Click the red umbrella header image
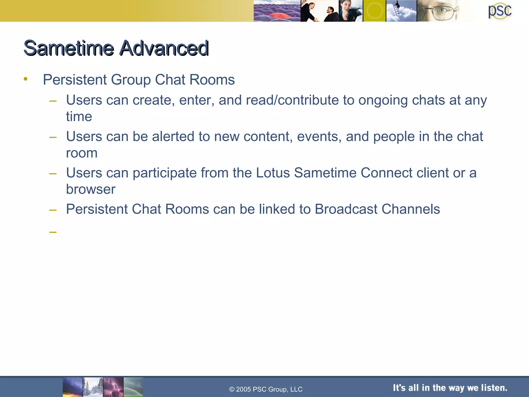 point(277,11)
